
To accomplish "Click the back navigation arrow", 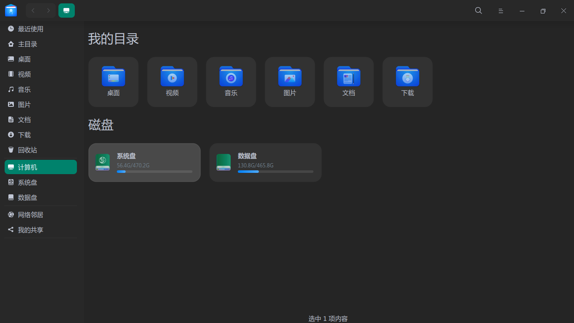I will [33, 11].
